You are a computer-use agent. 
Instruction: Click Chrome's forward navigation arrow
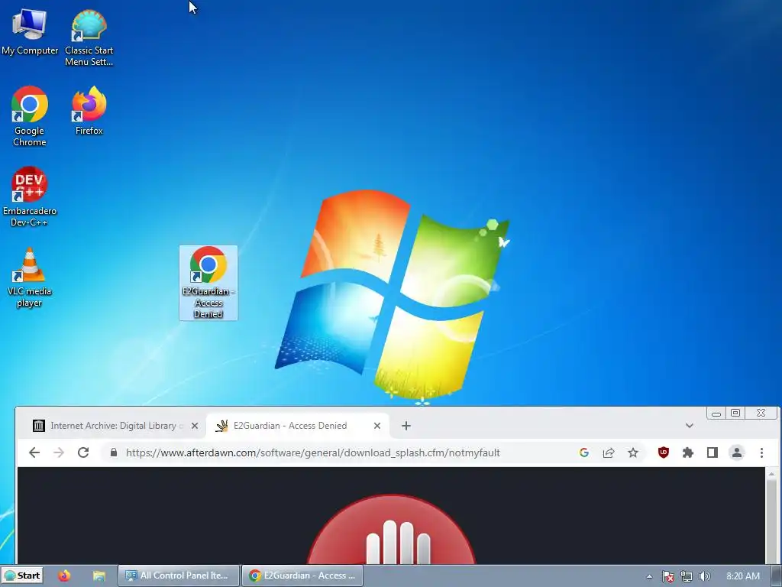click(59, 452)
